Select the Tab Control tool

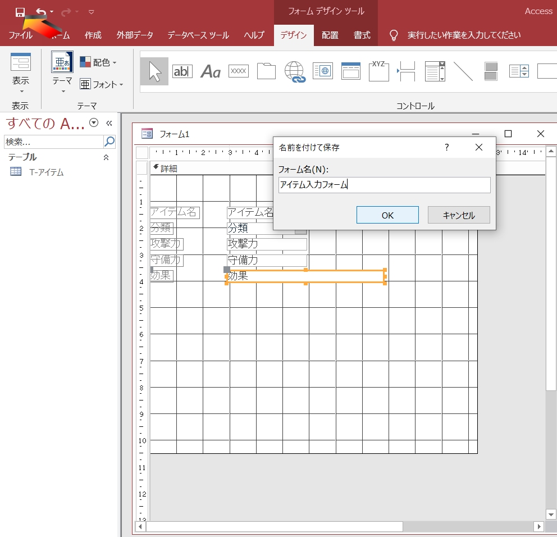coord(266,71)
